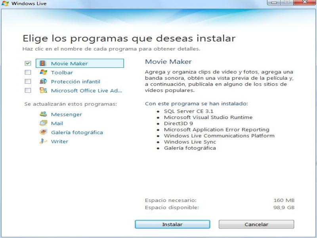317x238 pixels.
Task: Open the Messenger program details
Action: click(x=67, y=114)
